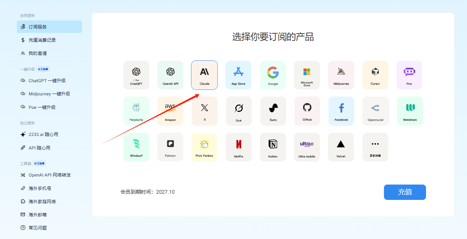Choose the OpenAI API subscription tile
The image size is (467, 239).
[x=170, y=75]
